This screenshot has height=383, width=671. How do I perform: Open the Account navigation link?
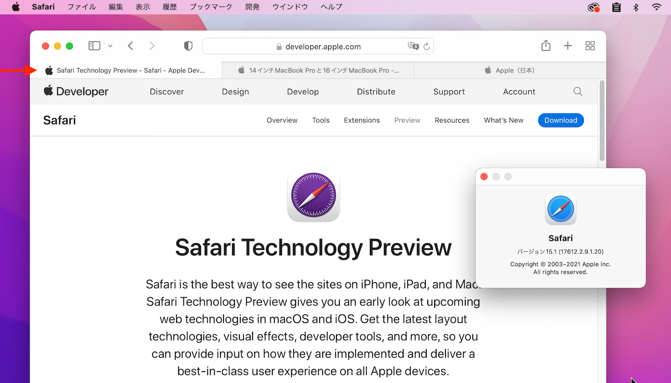[519, 92]
